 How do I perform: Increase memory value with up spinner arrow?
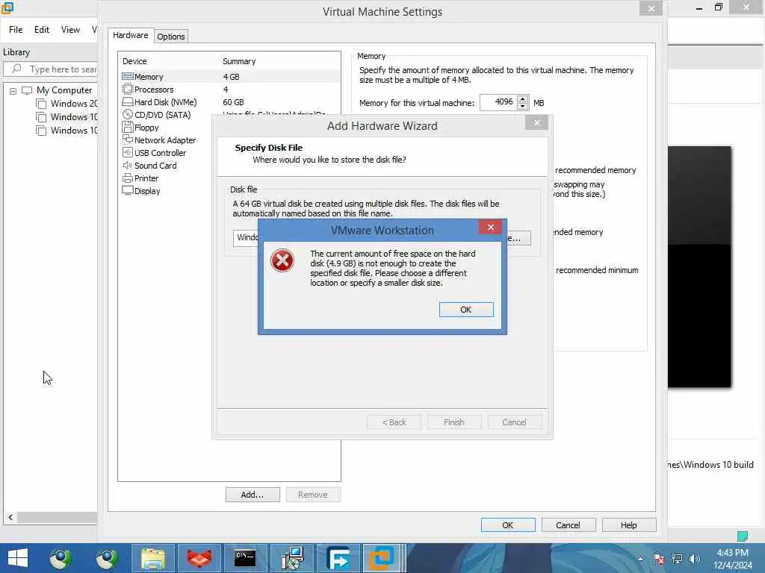pos(522,99)
